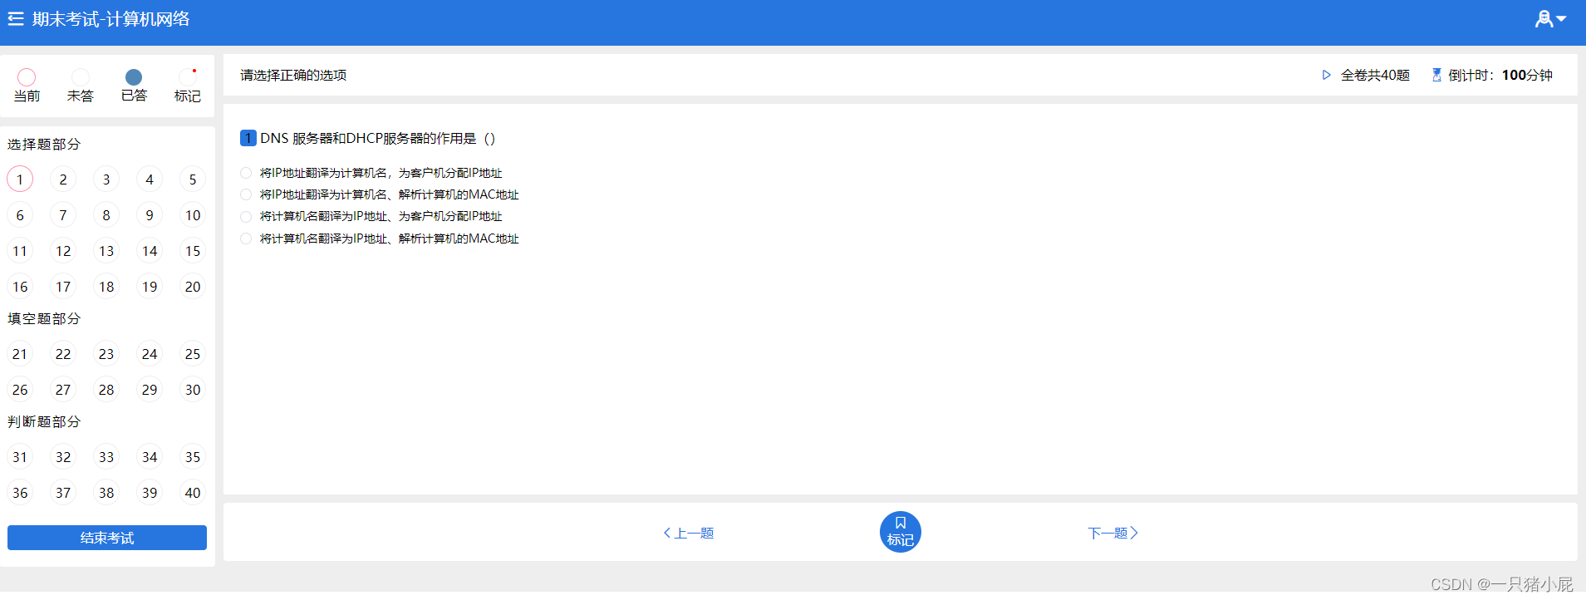Jump to question 19

150,287
